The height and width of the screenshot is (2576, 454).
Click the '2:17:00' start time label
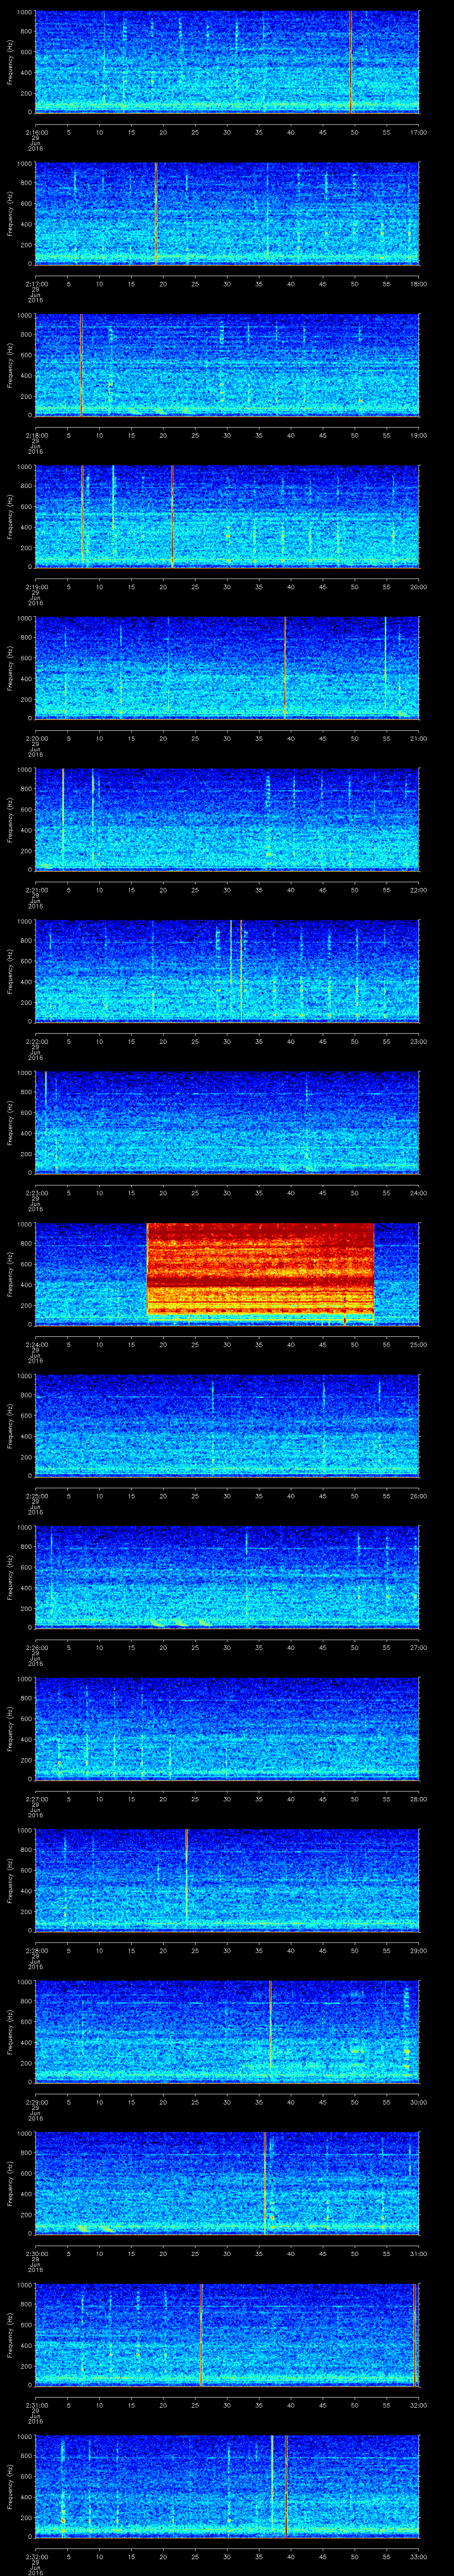[x=36, y=284]
